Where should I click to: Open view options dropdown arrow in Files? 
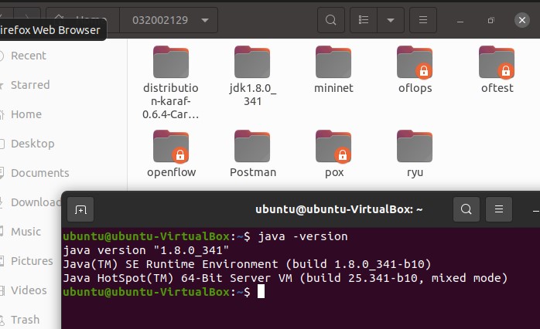coord(391,20)
